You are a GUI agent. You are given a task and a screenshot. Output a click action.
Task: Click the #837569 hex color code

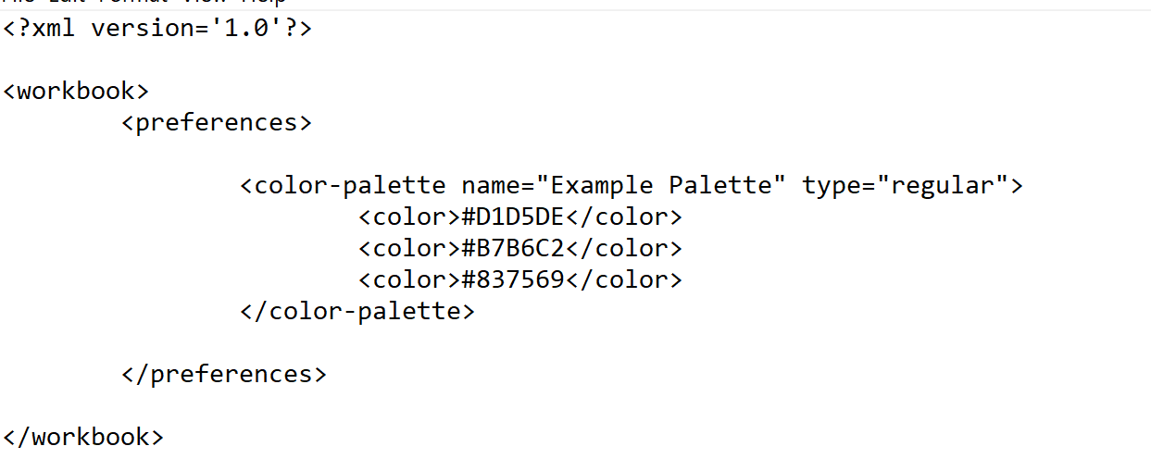[513, 279]
